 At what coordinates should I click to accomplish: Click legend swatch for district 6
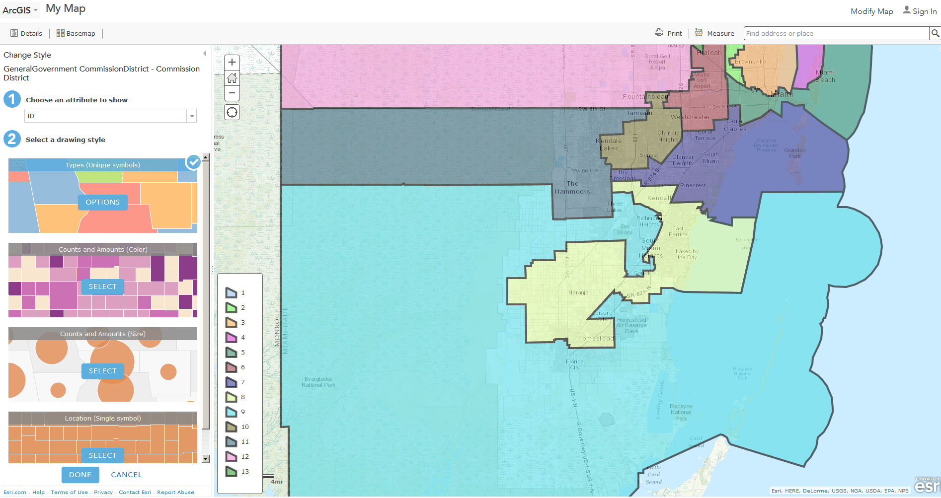pos(231,367)
